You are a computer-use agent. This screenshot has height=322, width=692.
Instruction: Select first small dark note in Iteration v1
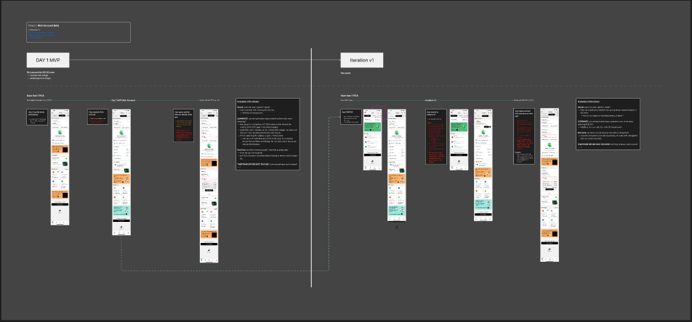351,117
